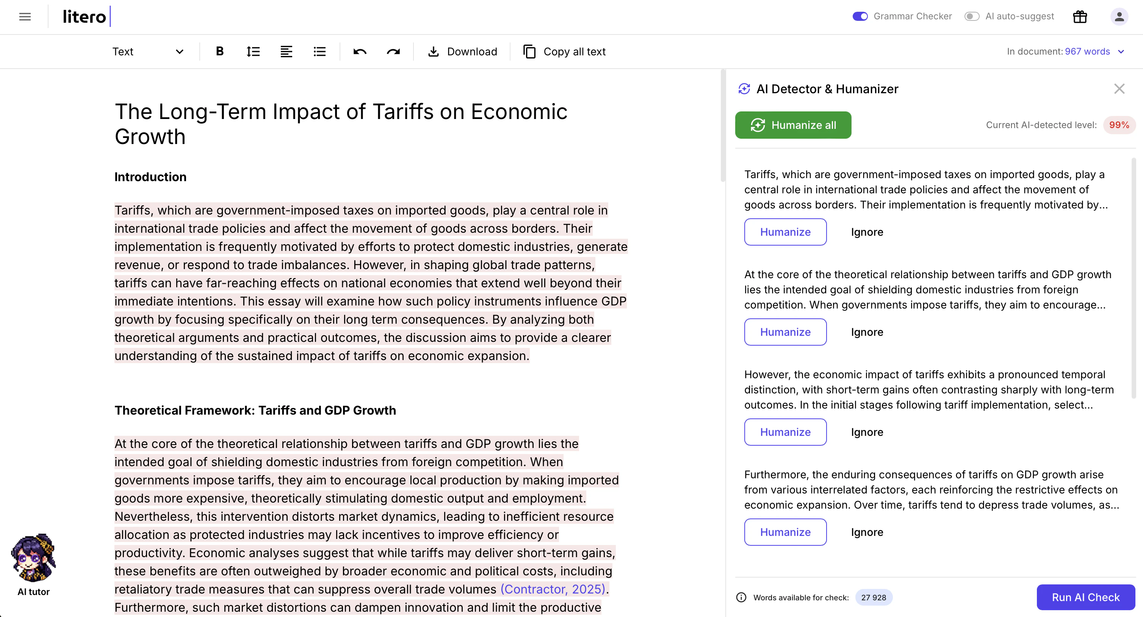Image resolution: width=1143 pixels, height=617 pixels.
Task: Click the 967 words count text
Action: (1087, 52)
